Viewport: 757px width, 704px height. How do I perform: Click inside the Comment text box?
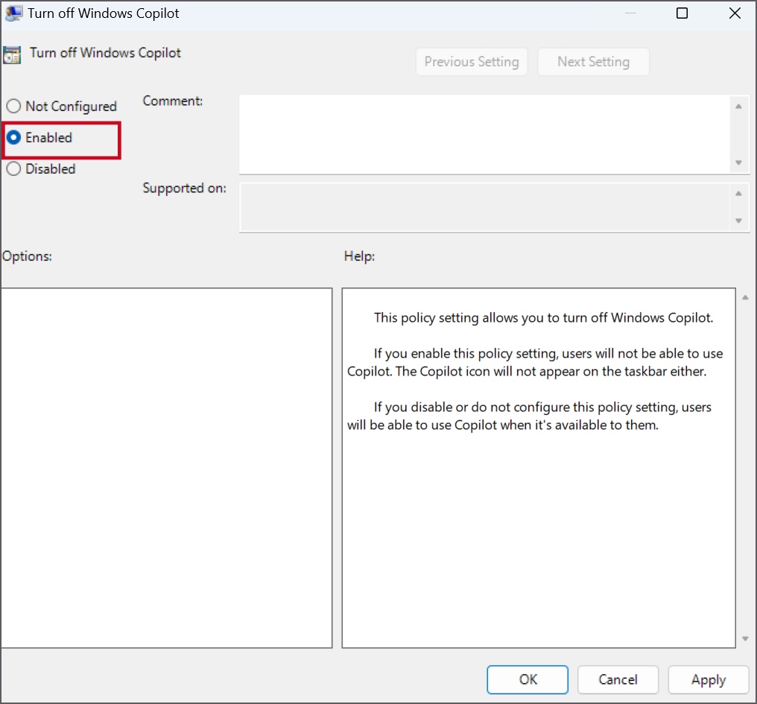point(484,134)
